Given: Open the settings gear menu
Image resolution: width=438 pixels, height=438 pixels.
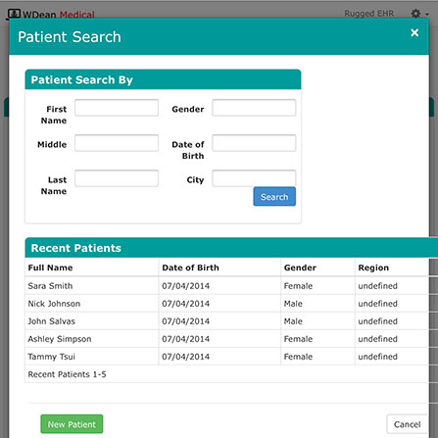Looking at the screenshot, I should tap(415, 14).
